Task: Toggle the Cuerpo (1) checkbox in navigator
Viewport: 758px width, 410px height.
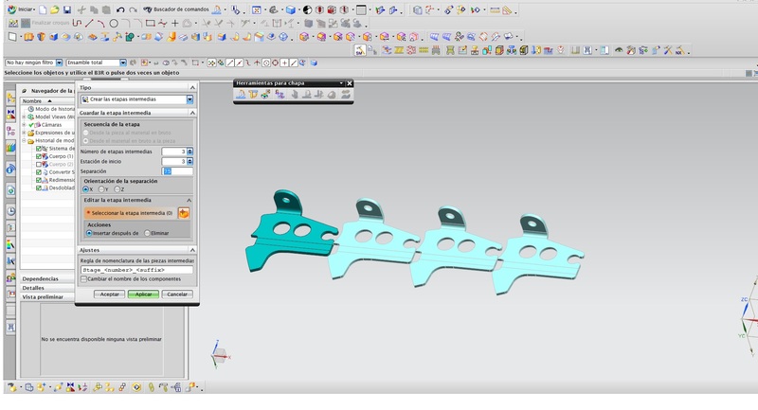Action: pos(39,155)
